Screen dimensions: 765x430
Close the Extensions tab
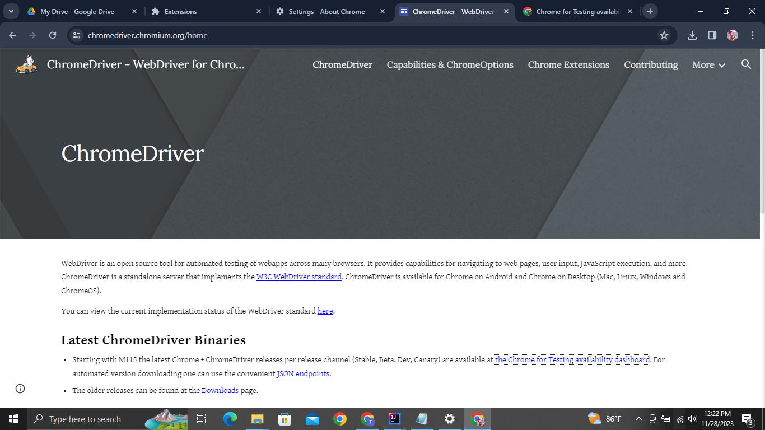(258, 11)
